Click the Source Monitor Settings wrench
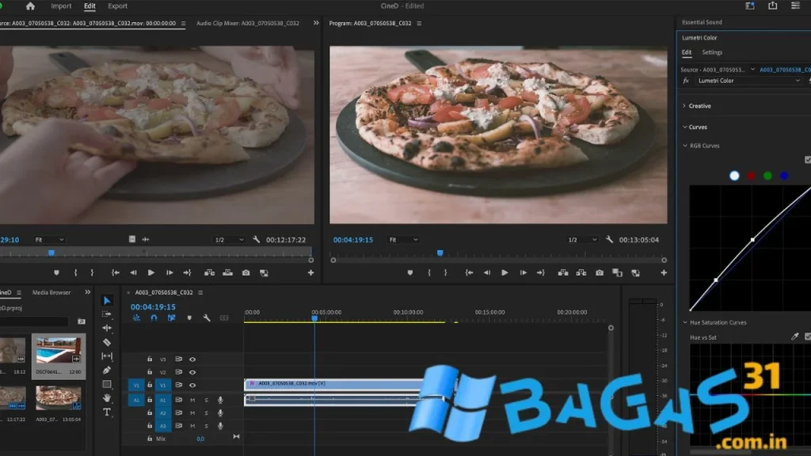The image size is (811, 456). click(x=256, y=239)
